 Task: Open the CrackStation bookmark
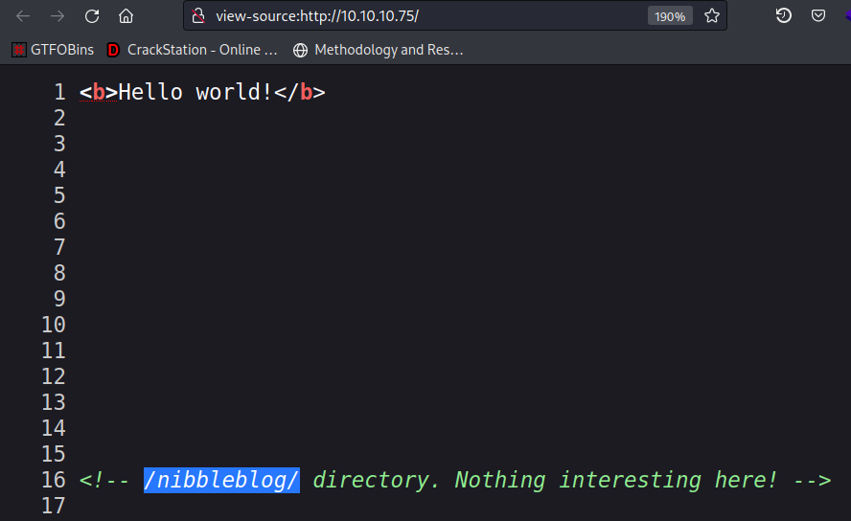point(192,50)
